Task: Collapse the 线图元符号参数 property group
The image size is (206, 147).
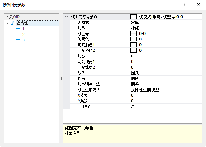Action: point(67,17)
